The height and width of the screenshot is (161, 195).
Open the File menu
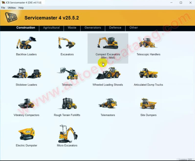point(3,8)
